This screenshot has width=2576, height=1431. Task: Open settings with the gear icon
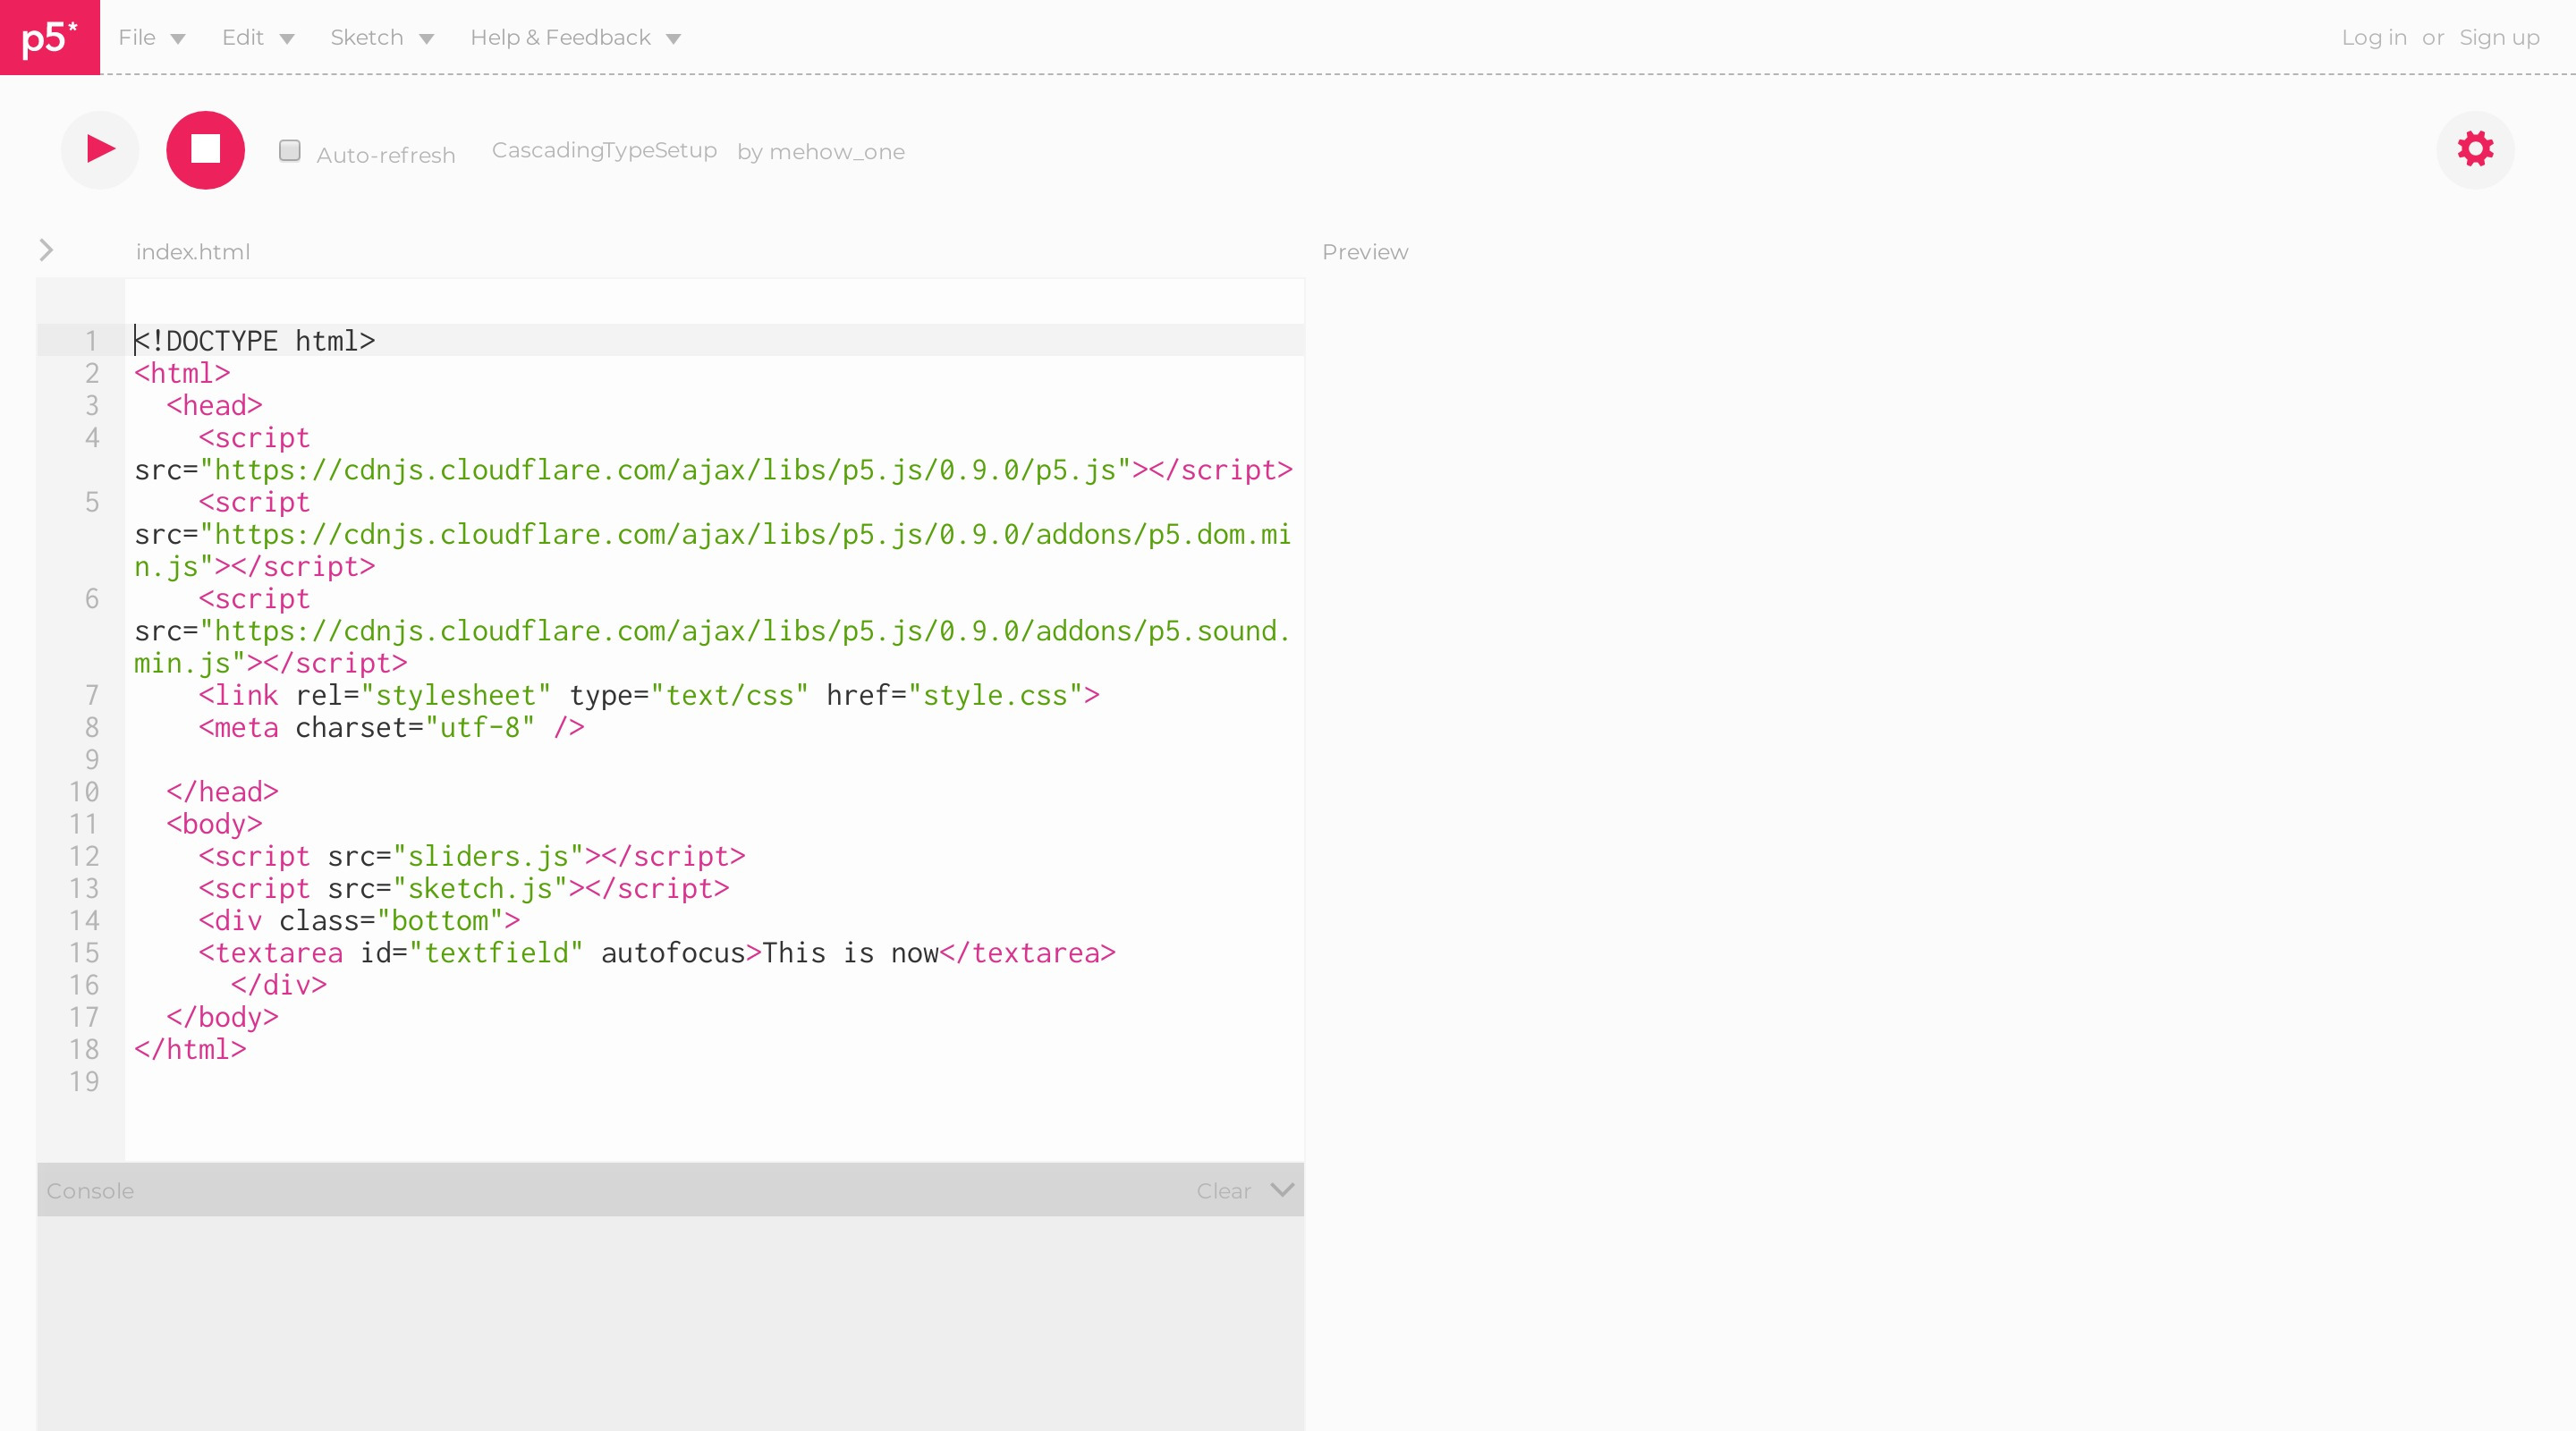click(2474, 150)
